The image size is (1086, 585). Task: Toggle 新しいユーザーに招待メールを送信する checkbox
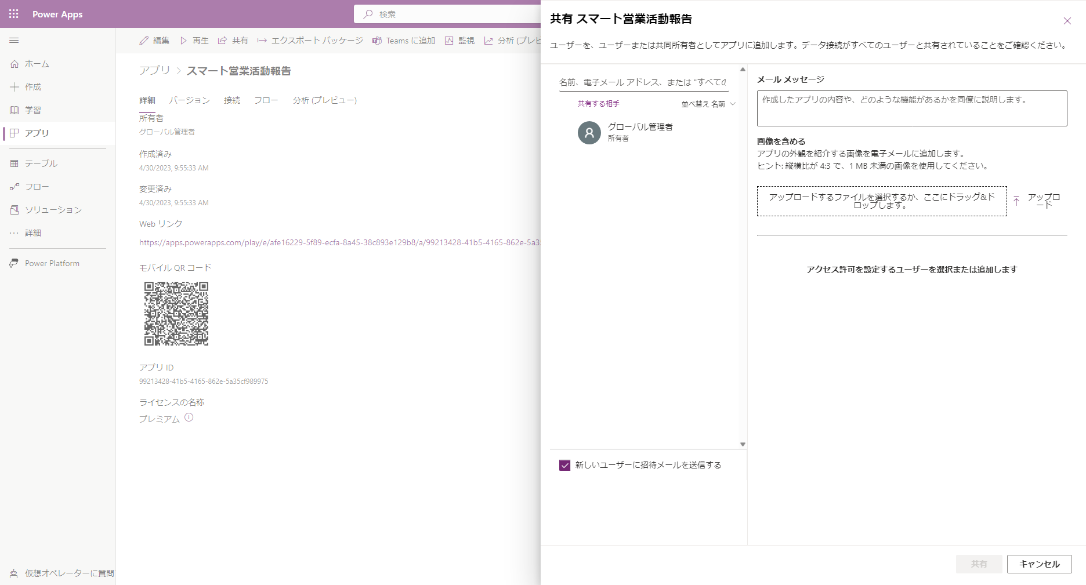click(x=564, y=465)
